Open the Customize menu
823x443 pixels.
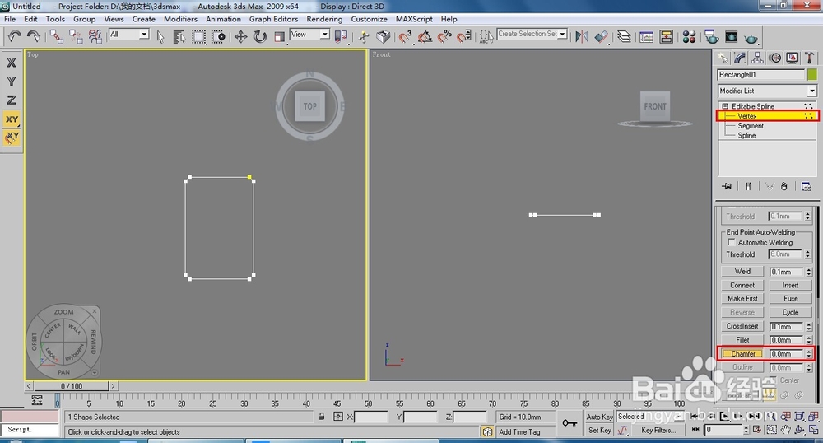(x=369, y=19)
